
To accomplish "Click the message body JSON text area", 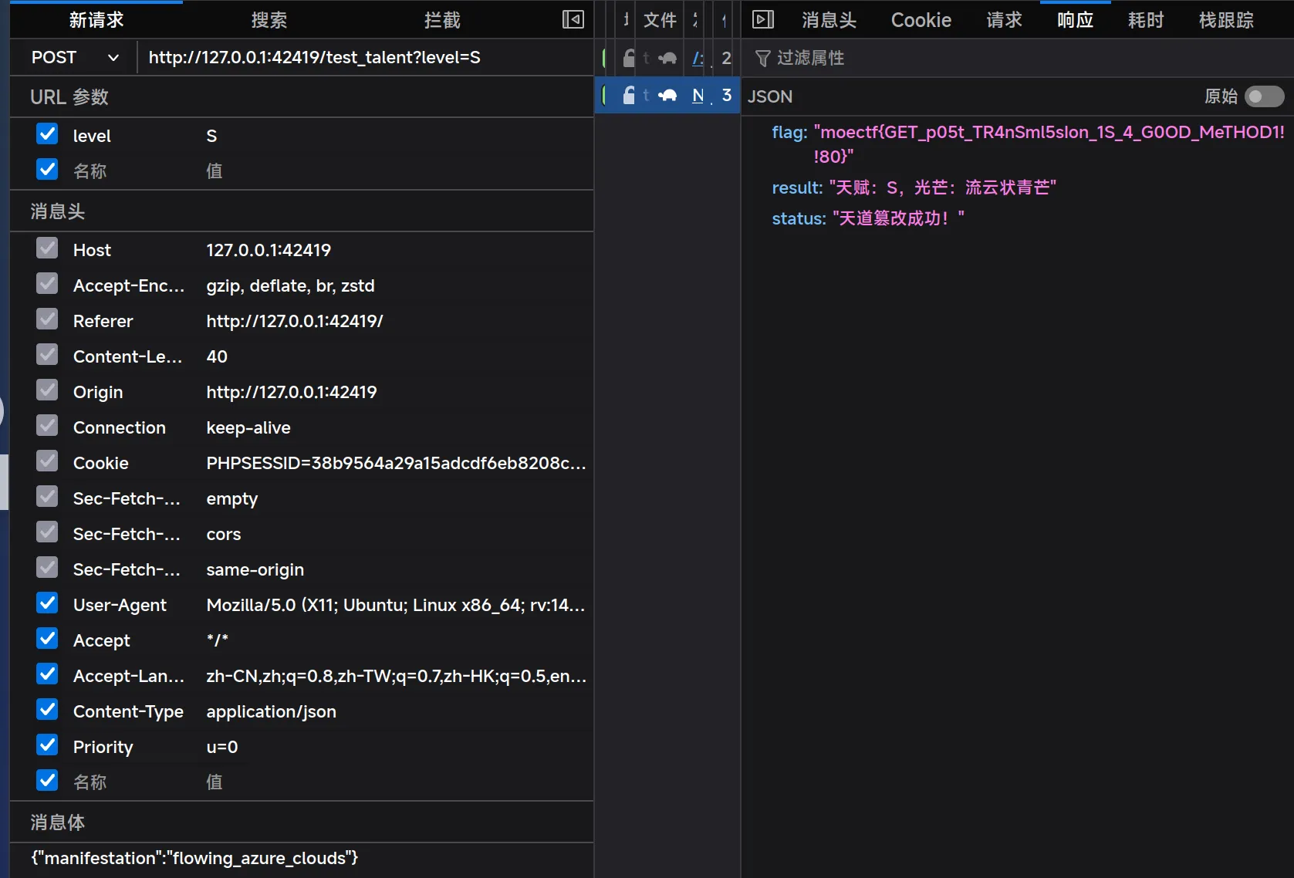I will (x=301, y=859).
